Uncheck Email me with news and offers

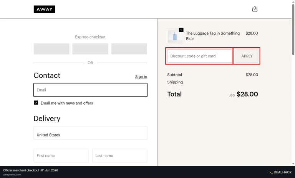36,103
